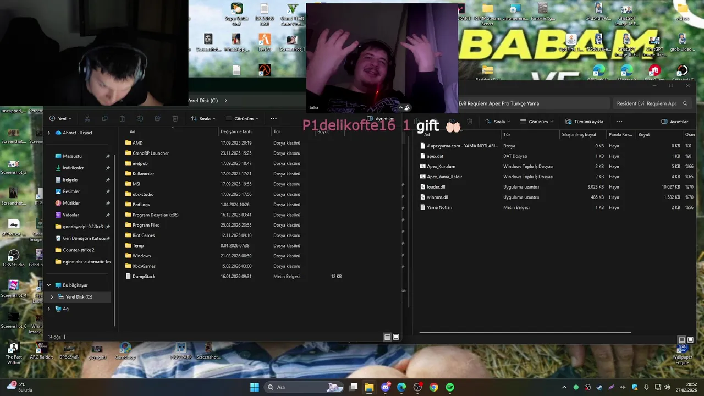Click the Rename icon in left Explorer toolbar
Image resolution: width=704 pixels, height=396 pixels.
(x=140, y=118)
